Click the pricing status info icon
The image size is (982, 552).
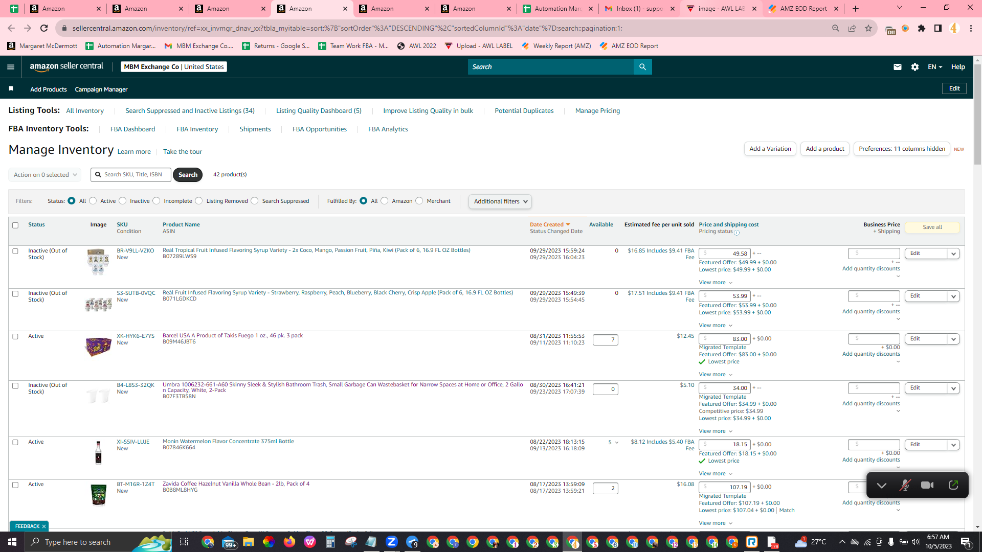pyautogui.click(x=737, y=233)
